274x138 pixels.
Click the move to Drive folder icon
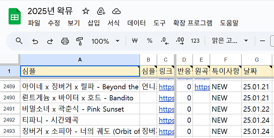[x=101, y=11]
